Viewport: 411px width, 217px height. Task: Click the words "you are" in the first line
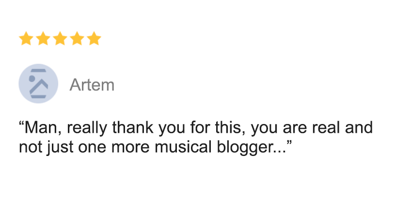pos(279,128)
